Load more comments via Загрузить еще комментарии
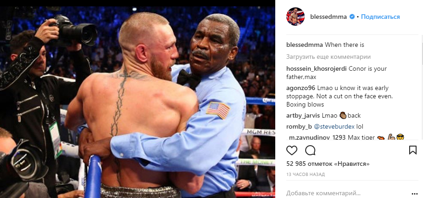The width and height of the screenshot is (423, 198). [328, 57]
